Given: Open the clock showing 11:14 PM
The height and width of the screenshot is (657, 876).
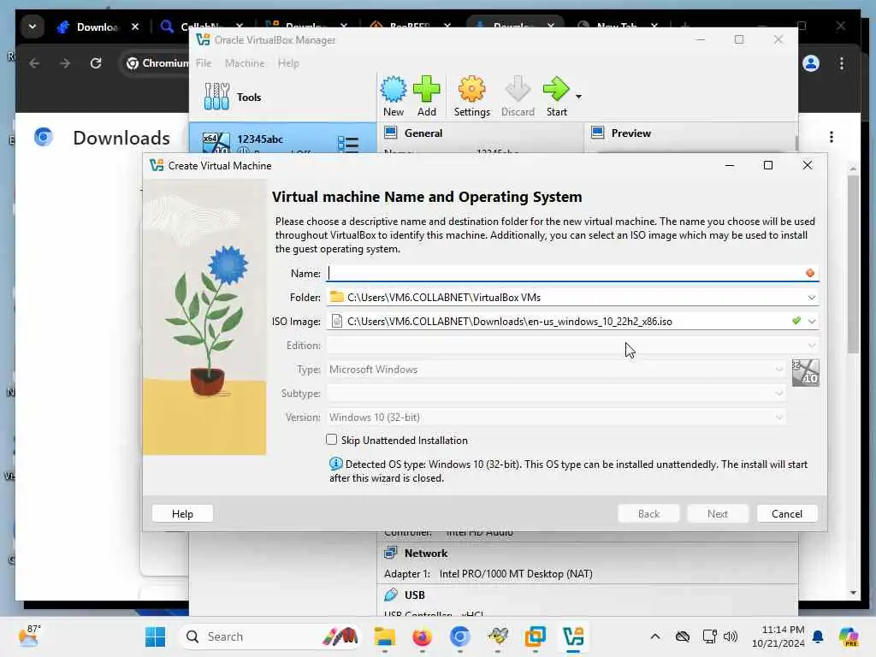Looking at the screenshot, I should (x=778, y=636).
